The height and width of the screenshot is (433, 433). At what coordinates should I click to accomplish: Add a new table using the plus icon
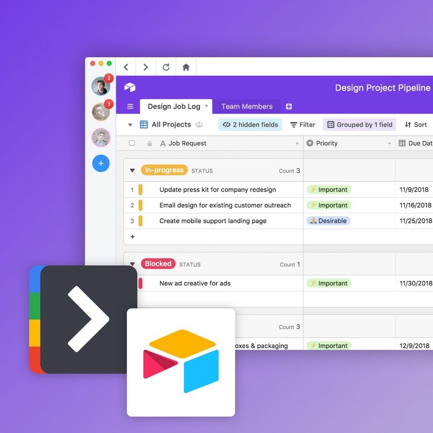(289, 106)
